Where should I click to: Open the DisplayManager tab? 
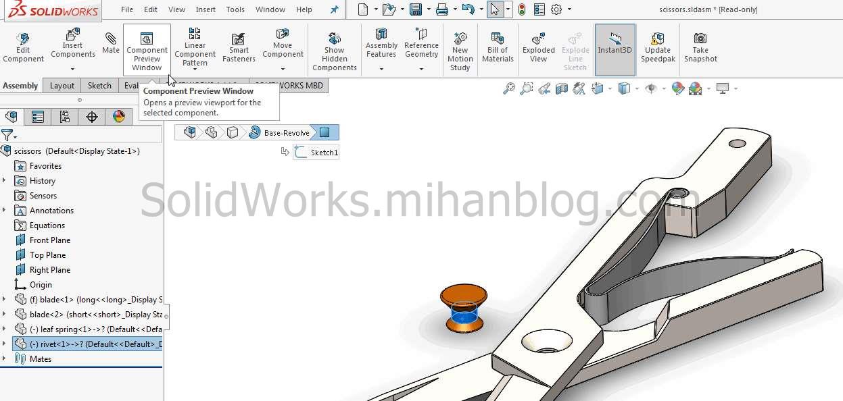119,117
